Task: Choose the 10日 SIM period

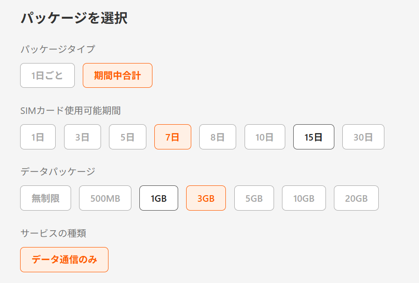Action: tap(265, 137)
